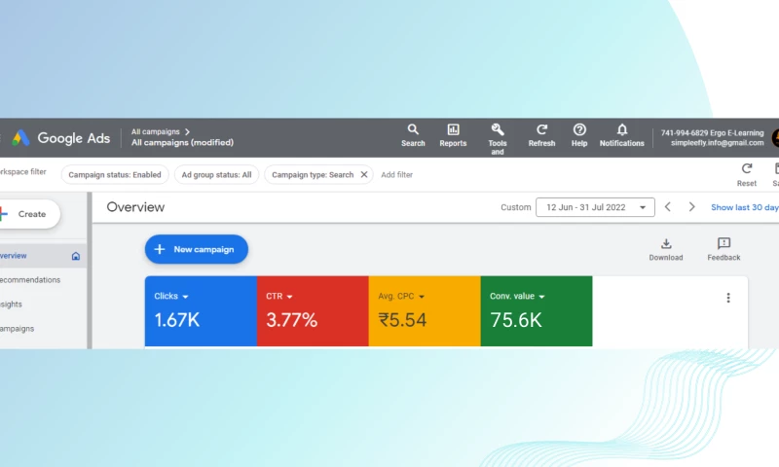
Task: Open the Notifications bell
Action: pos(621,135)
